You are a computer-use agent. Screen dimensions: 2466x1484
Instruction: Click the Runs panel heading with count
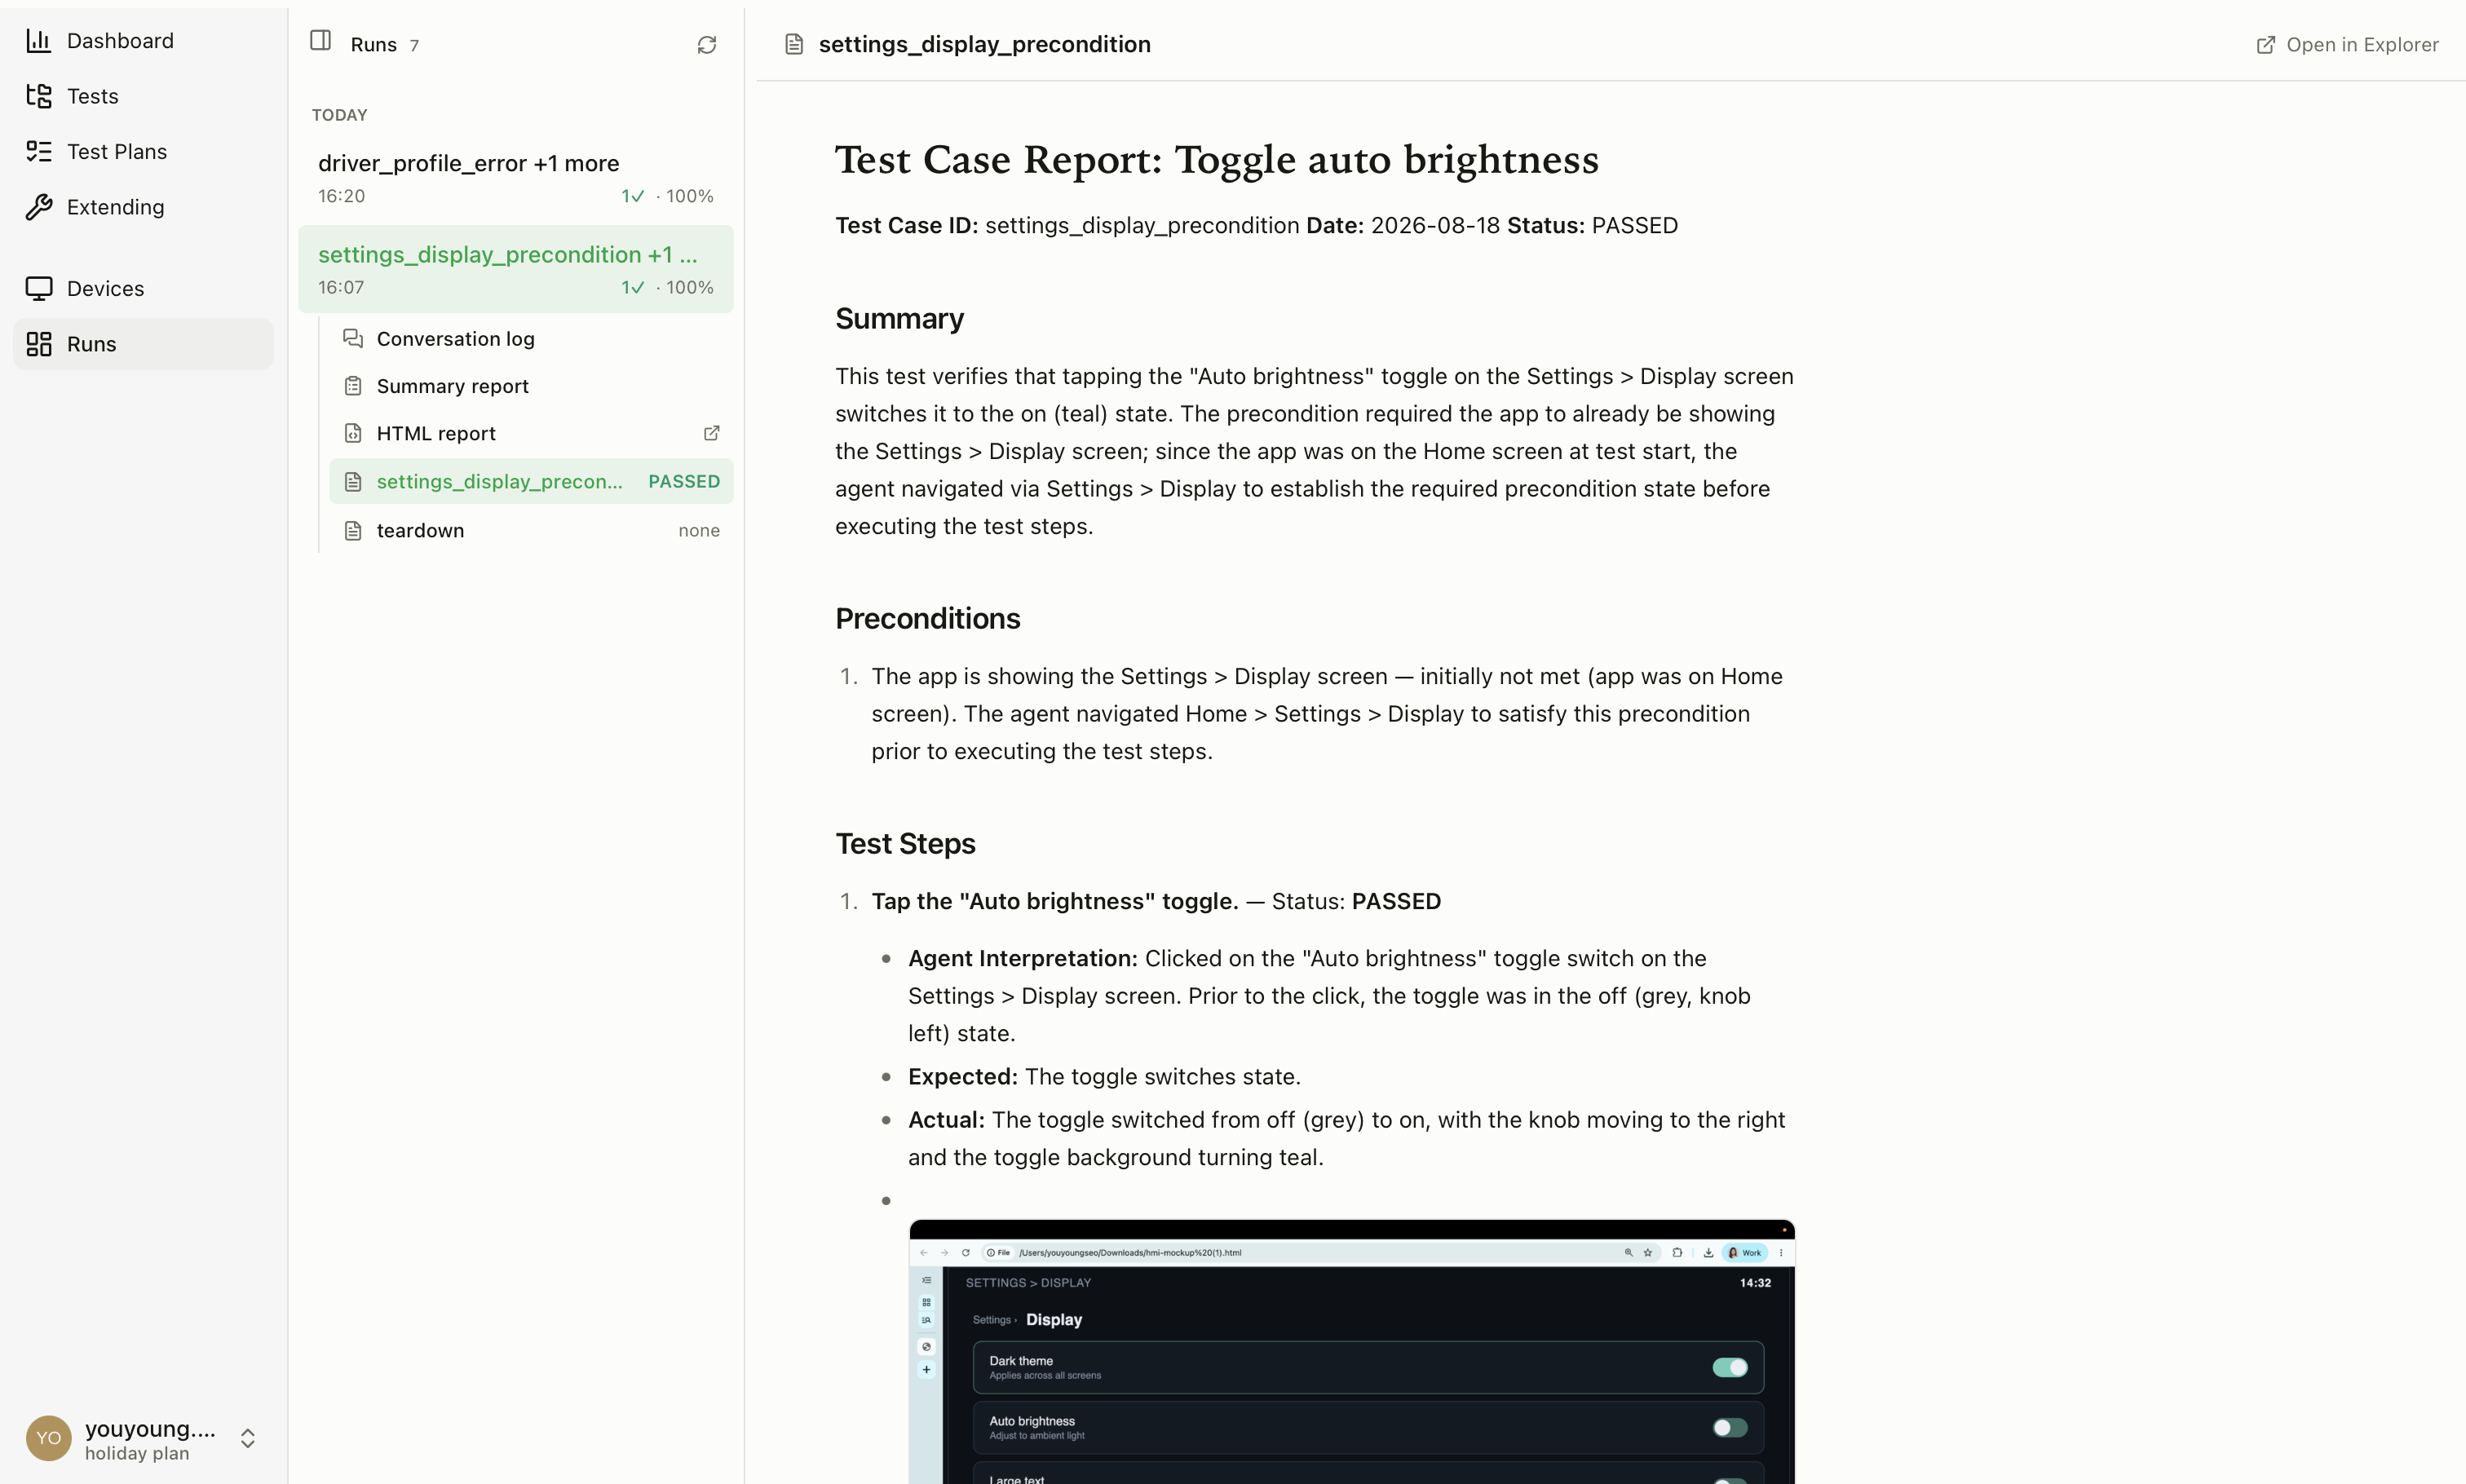(385, 45)
